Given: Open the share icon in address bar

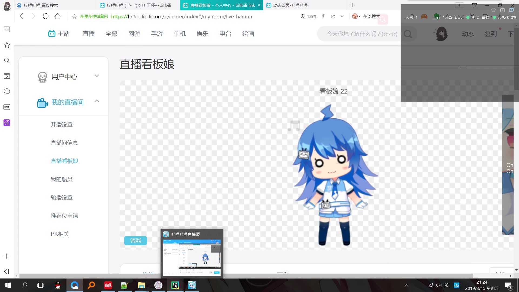Looking at the screenshot, I should (333, 16).
